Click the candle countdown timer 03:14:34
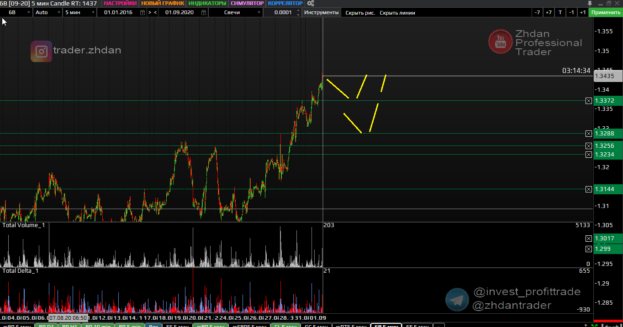623x327 pixels. (576, 71)
